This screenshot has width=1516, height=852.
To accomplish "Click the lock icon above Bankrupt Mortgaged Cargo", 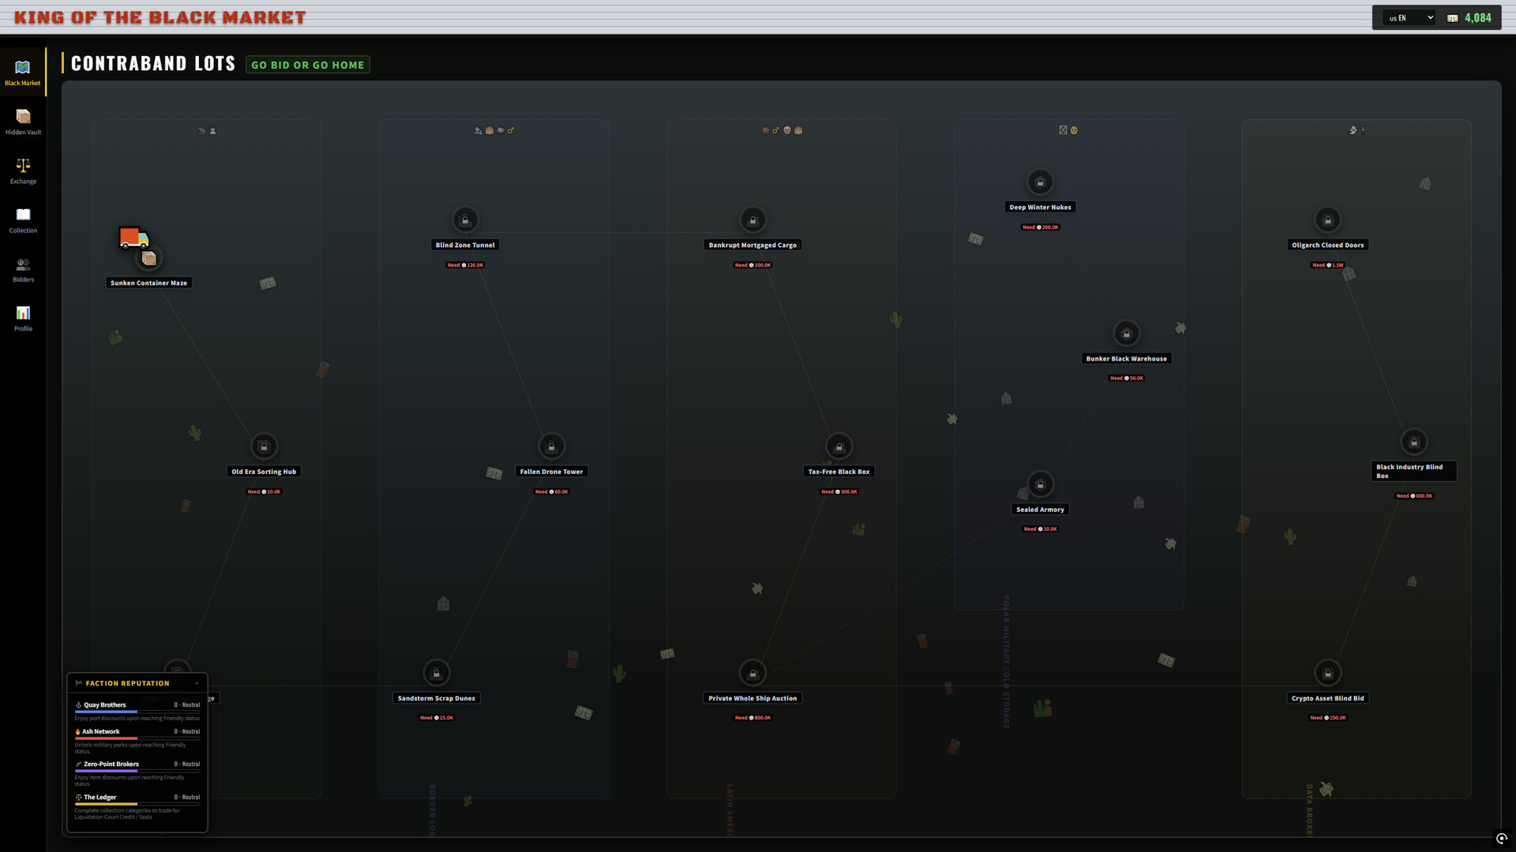I will click(752, 220).
